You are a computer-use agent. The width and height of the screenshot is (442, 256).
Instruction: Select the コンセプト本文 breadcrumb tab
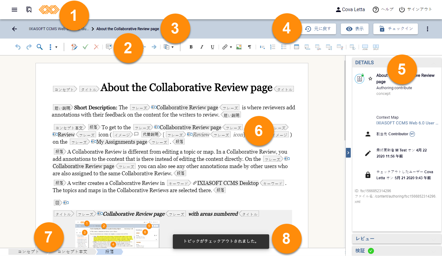[72, 252]
